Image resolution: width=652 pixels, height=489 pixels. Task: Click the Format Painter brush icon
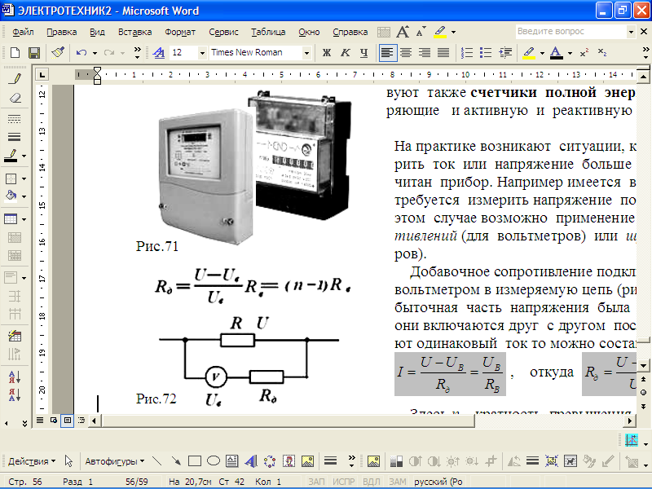[58, 53]
